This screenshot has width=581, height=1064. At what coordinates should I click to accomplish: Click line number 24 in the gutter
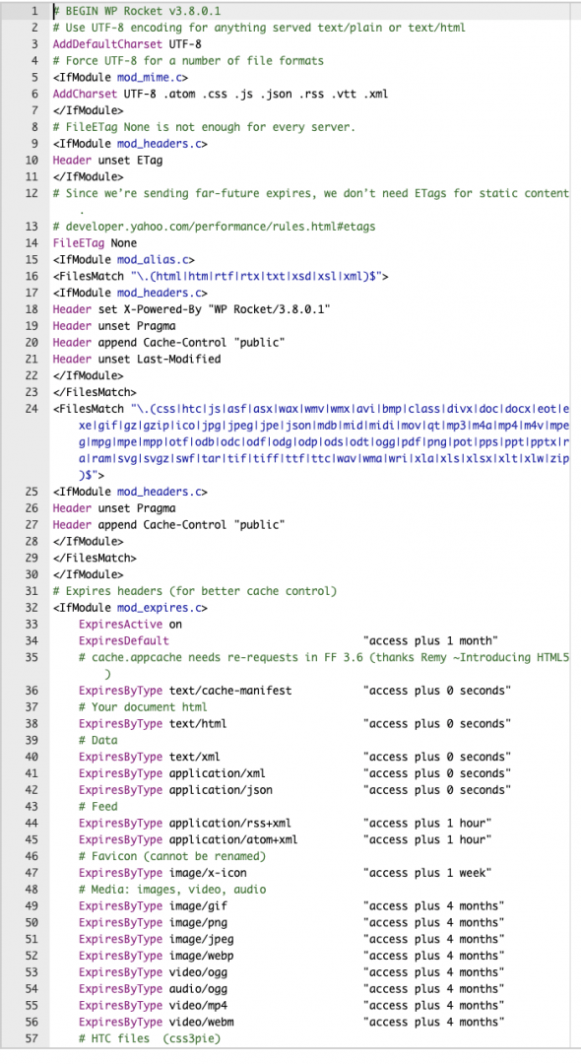point(32,409)
